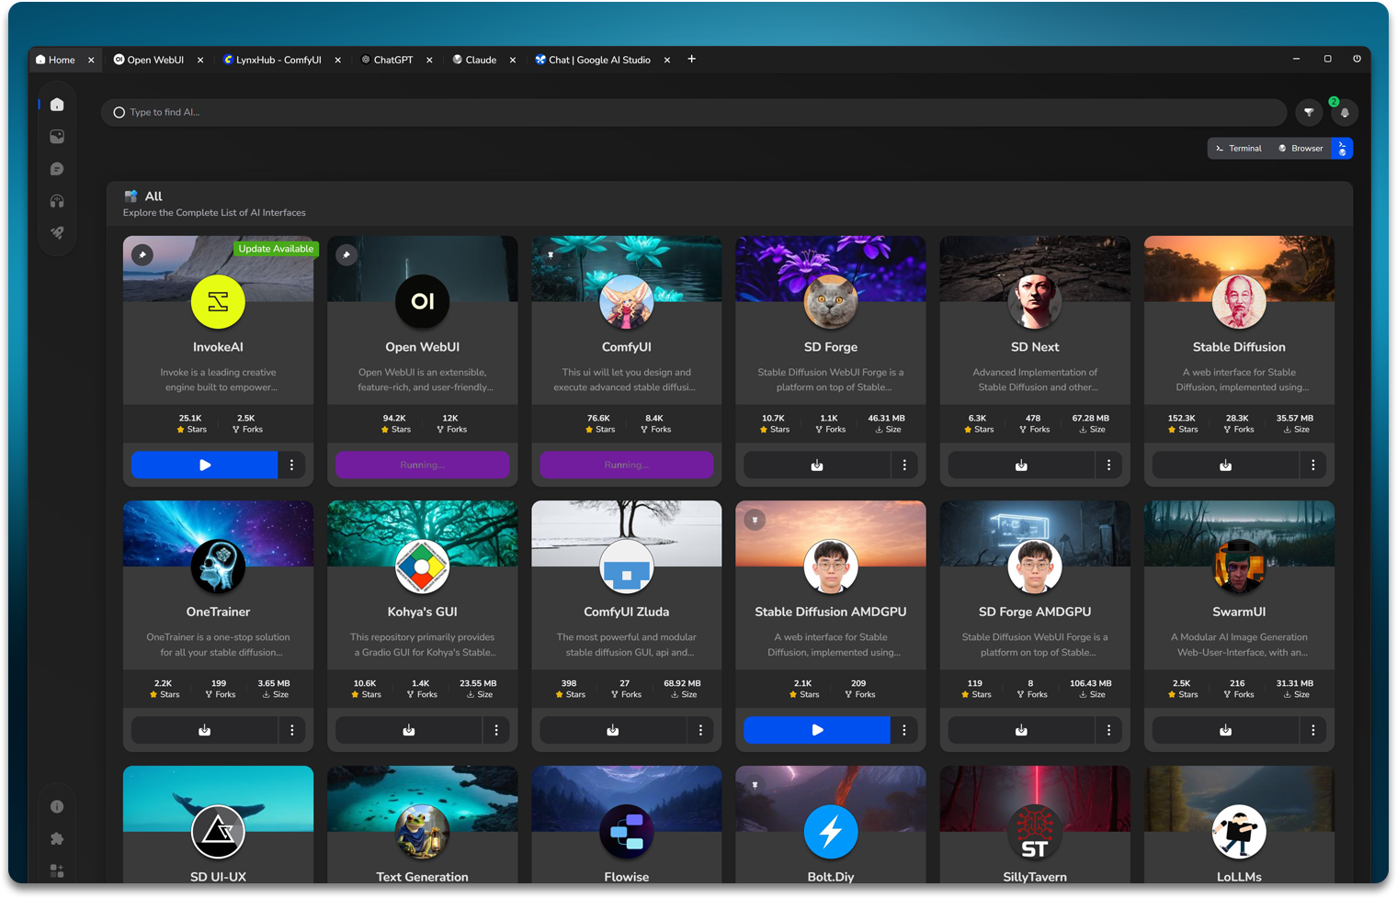This screenshot has width=1397, height=898.
Task: Open the card filter funnel button
Action: [1309, 112]
